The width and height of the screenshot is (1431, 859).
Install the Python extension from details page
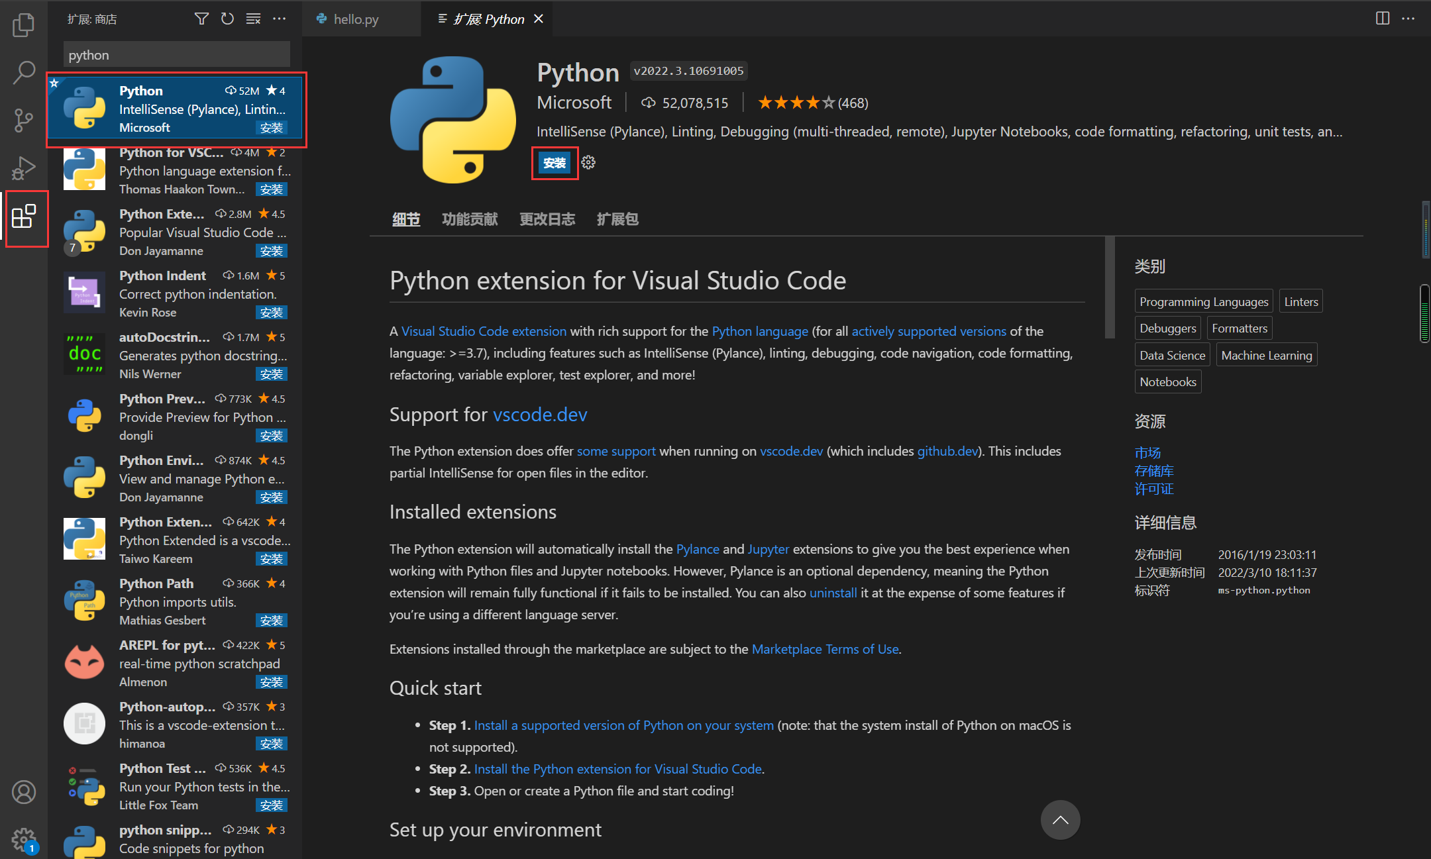pyautogui.click(x=555, y=163)
